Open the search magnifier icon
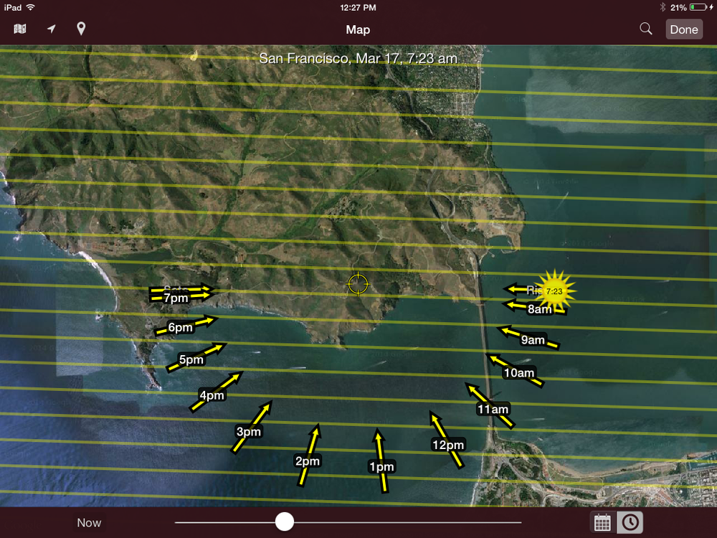Screen dimensions: 717x538 click(x=646, y=29)
